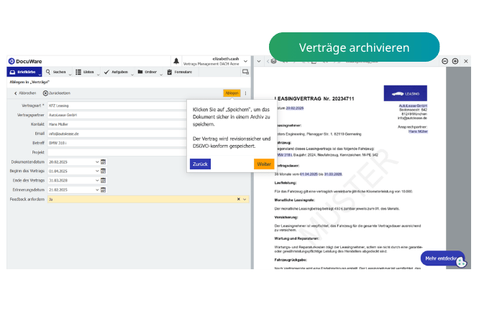Click the Email field

click(117, 134)
